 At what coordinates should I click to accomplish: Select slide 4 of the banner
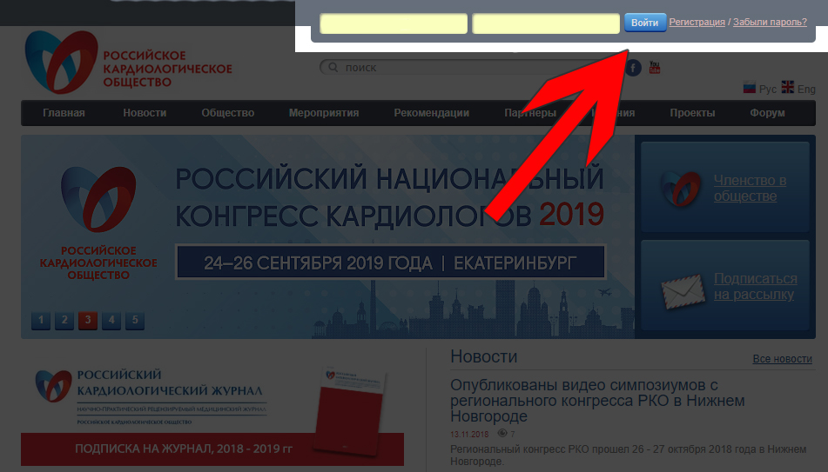click(111, 320)
